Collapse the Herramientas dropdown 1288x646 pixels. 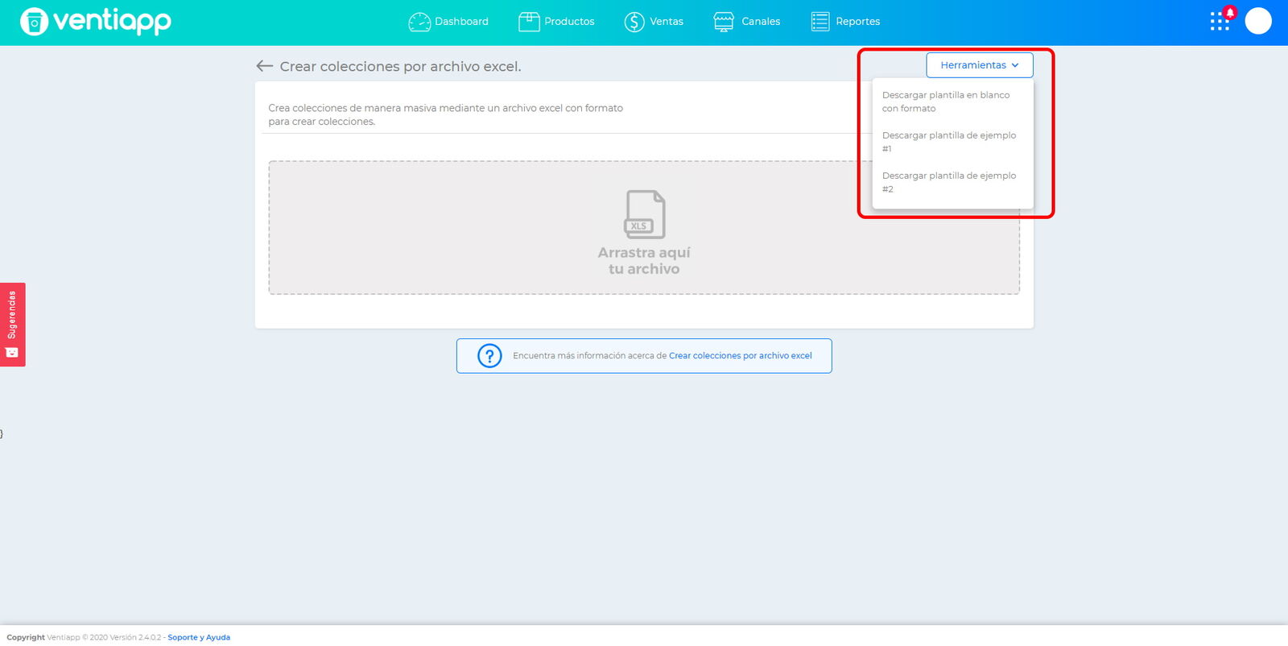pos(980,65)
